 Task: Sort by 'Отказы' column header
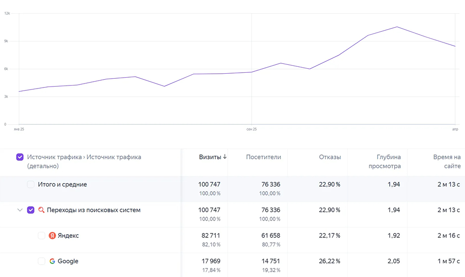pos(330,157)
